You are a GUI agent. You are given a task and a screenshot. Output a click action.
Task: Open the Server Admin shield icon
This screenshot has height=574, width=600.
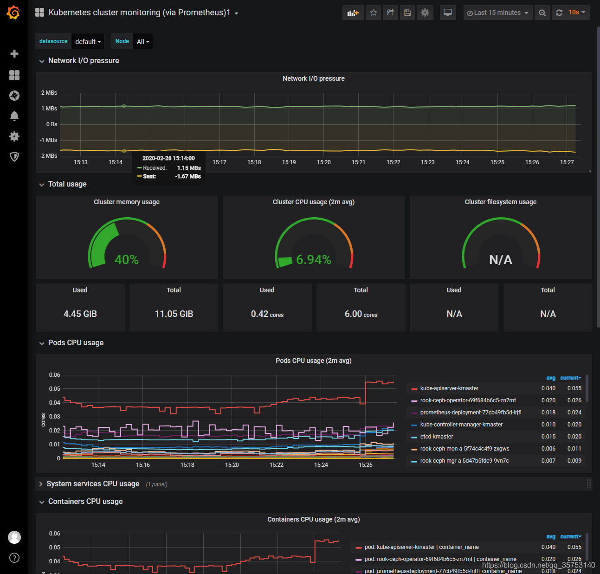tap(14, 157)
